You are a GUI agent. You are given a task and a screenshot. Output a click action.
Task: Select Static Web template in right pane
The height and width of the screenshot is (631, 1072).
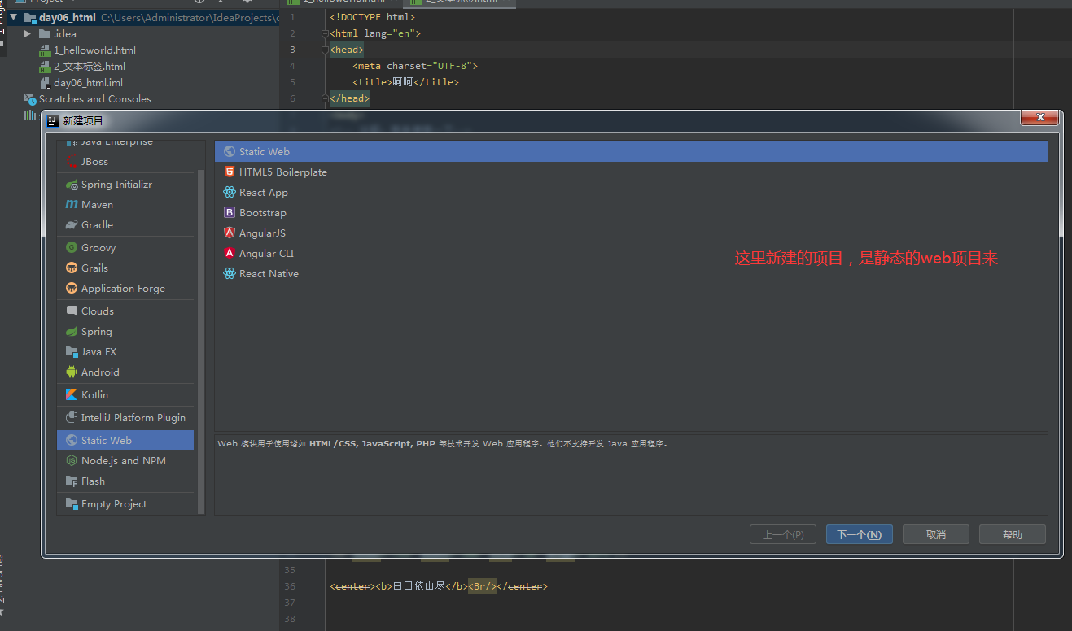[x=631, y=152]
